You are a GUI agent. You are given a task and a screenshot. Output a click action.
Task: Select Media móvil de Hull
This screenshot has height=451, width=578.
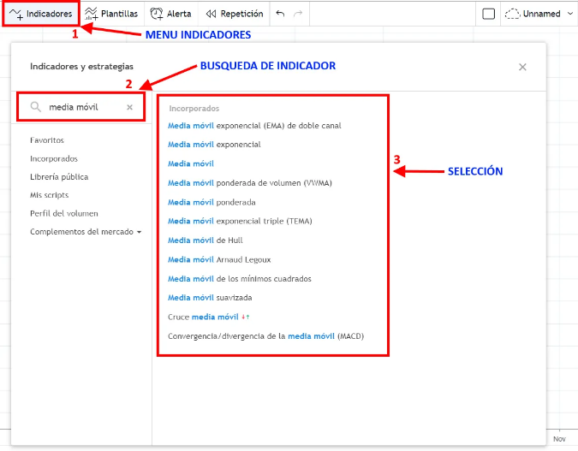[205, 240]
